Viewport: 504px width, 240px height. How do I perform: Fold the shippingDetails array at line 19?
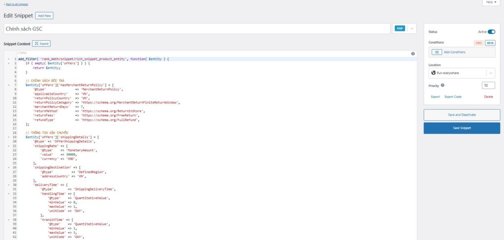click(x=9, y=137)
